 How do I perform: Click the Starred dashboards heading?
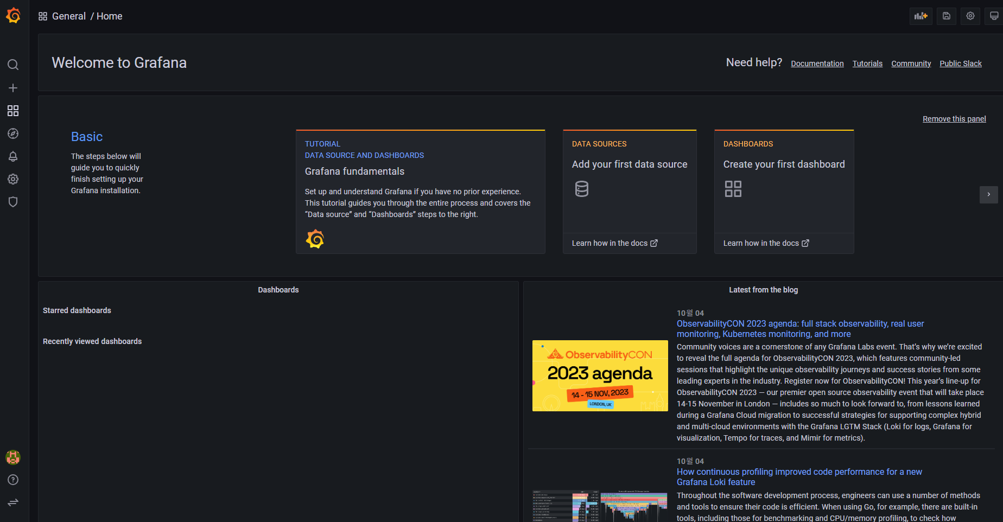[77, 310]
